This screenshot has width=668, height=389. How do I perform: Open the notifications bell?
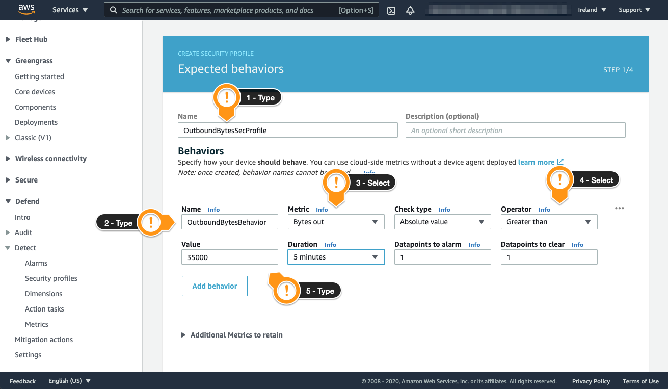click(410, 10)
